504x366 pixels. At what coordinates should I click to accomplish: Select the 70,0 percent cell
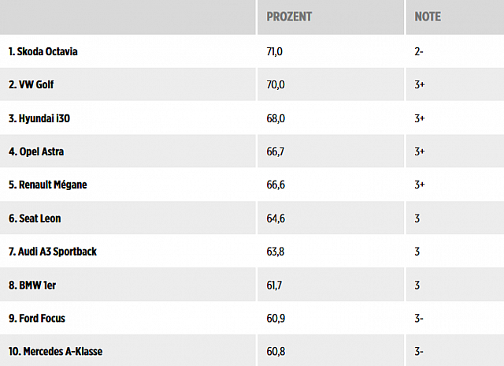click(x=275, y=85)
